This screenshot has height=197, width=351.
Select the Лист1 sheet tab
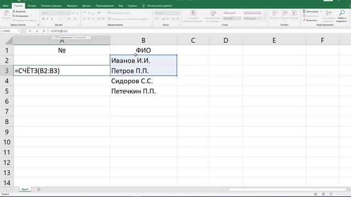[x=25, y=189]
